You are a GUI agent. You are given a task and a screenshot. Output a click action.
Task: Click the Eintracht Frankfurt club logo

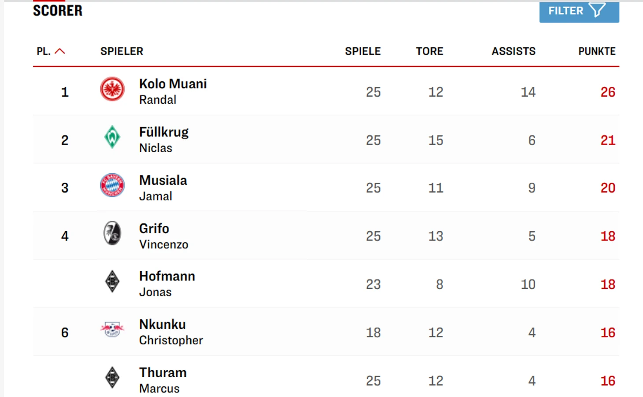[112, 89]
